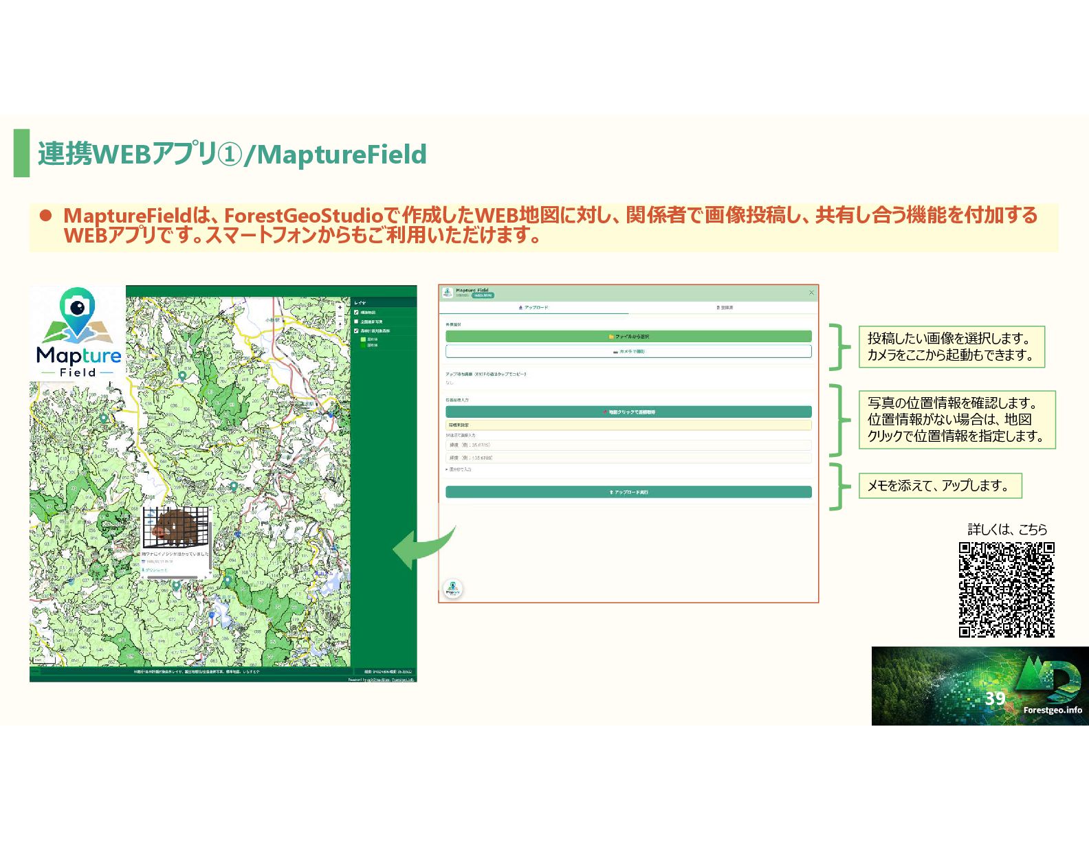Click the カメラで撮影 button
This screenshot has height=841, width=1089.
tap(628, 351)
